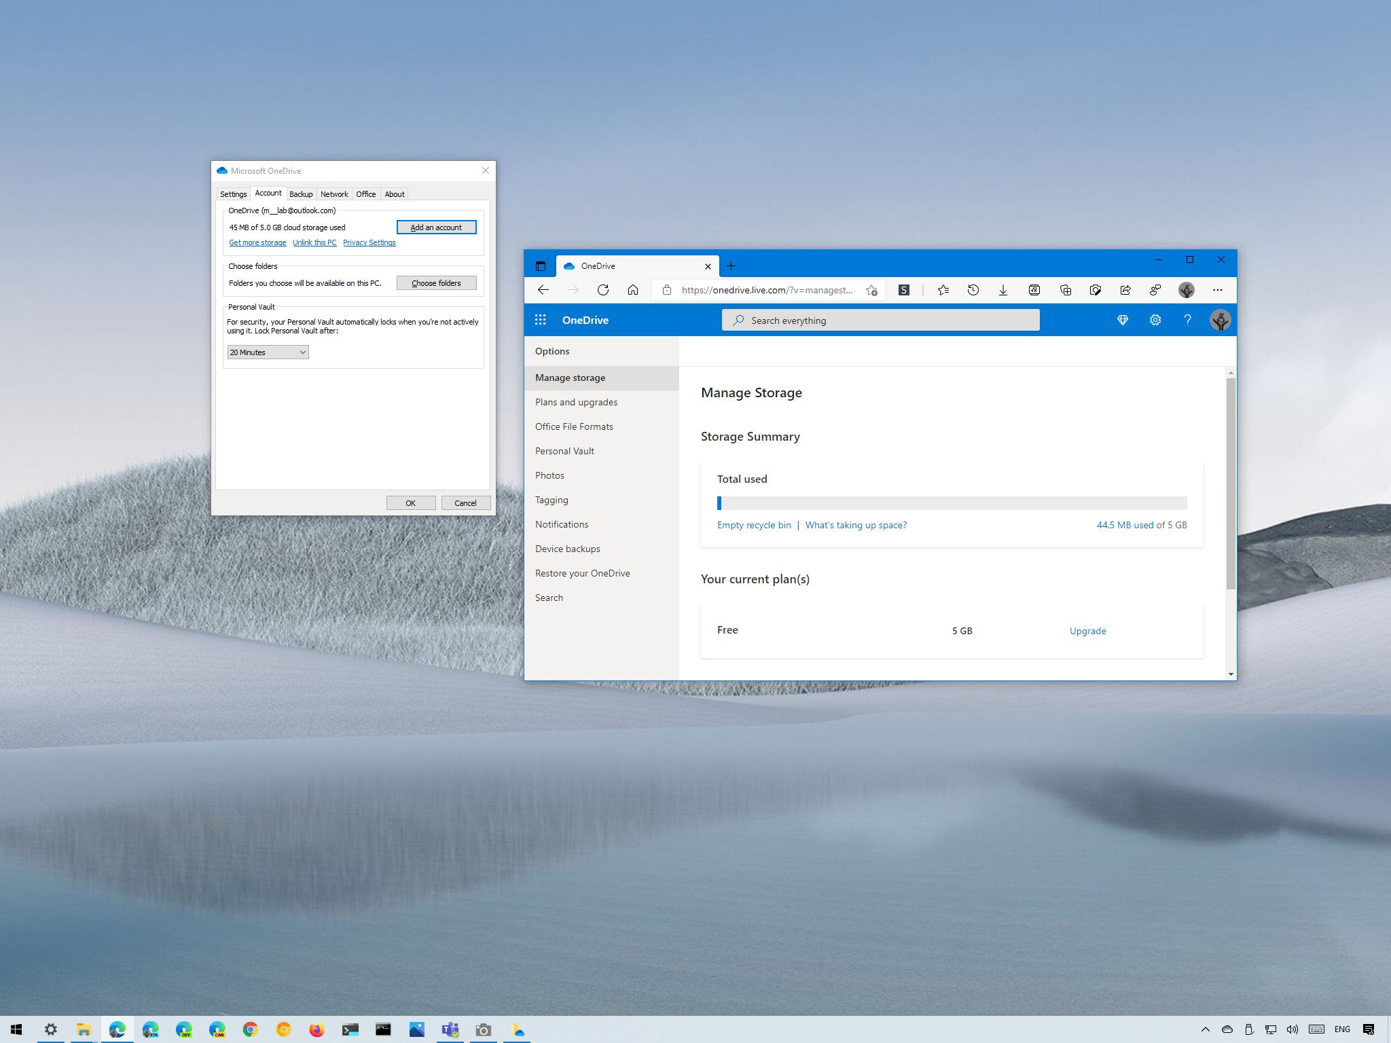This screenshot has height=1043, width=1391.
Task: Click the Empty recycle bin link
Action: tap(753, 524)
